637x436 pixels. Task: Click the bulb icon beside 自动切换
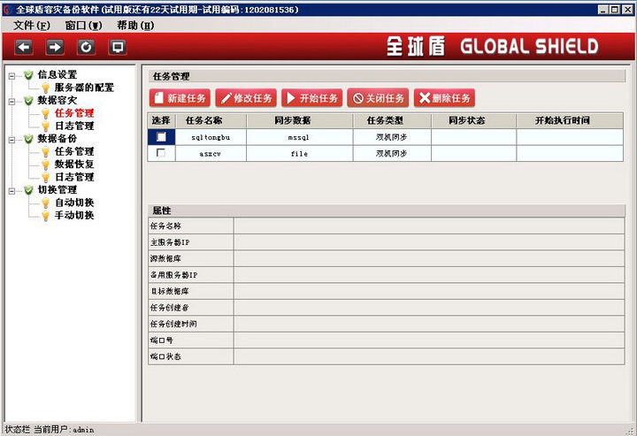click(x=46, y=203)
